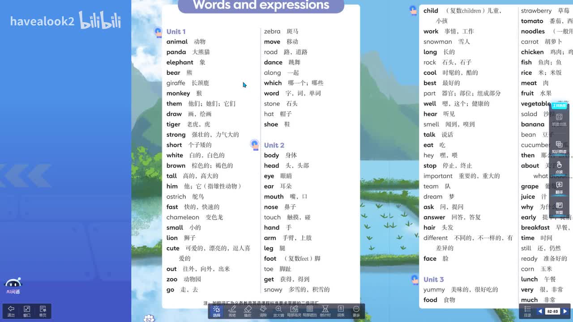Select the 选择 (select) tool
This screenshot has height=322, width=573.
pos(217,311)
